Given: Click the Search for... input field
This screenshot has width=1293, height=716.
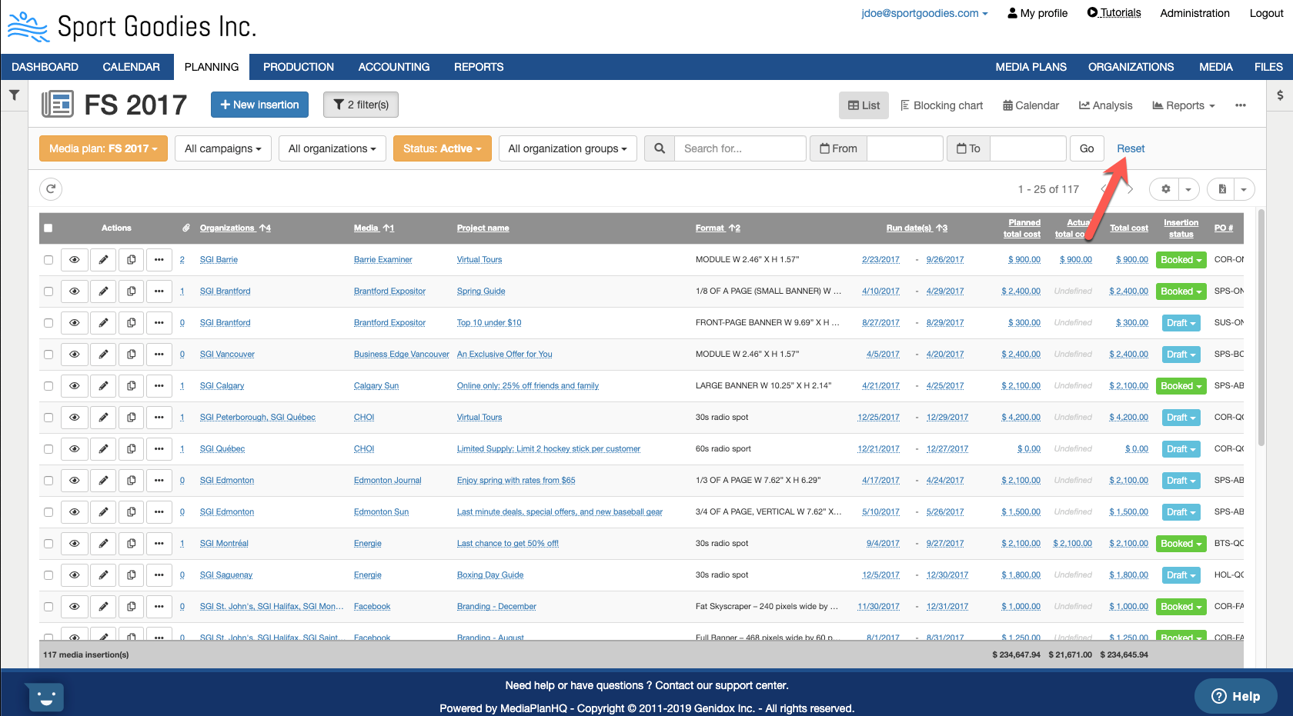Looking at the screenshot, I should click(740, 148).
